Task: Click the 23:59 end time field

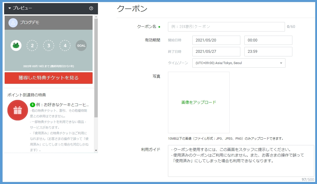Action: click(x=268, y=52)
